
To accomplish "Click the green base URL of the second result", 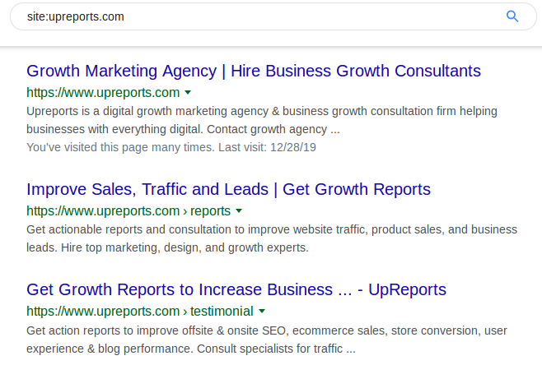I will [103, 210].
